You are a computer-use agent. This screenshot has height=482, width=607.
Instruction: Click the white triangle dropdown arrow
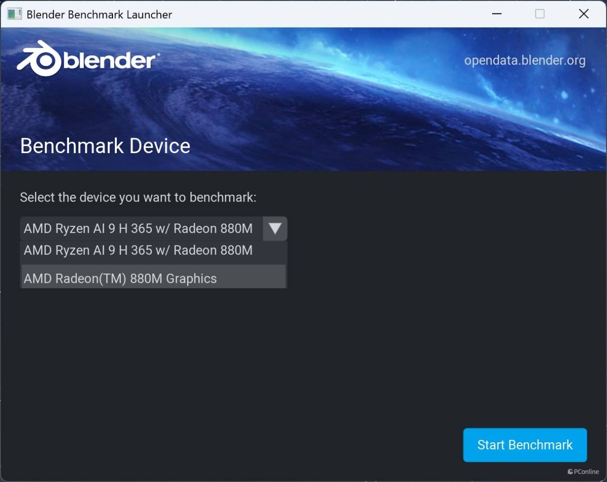click(275, 229)
